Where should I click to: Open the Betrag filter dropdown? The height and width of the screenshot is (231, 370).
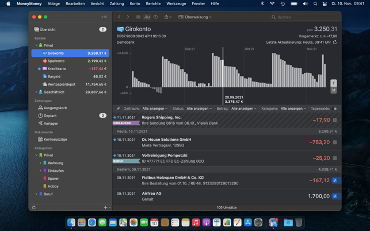[244, 109]
